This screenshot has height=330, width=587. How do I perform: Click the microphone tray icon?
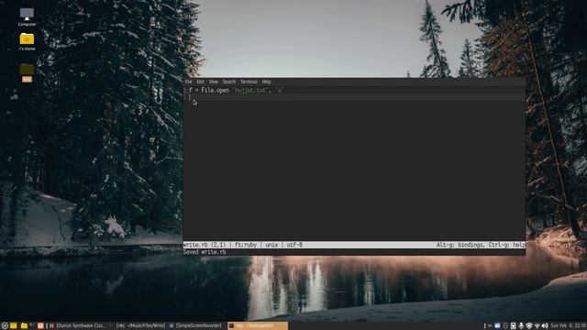521,326
